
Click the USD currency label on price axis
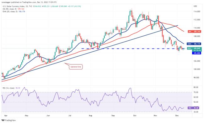[195, 6]
